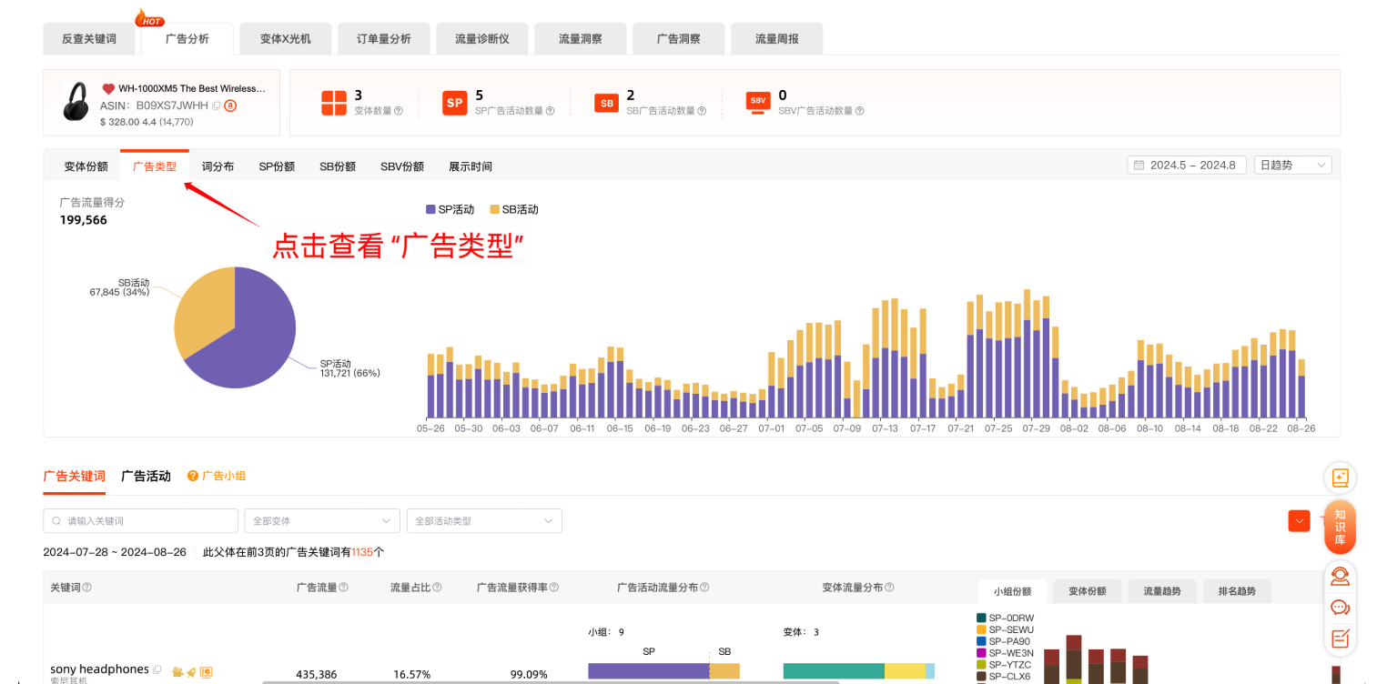Click help icon beside SBV广告活动数量
The image size is (1387, 684).
click(x=859, y=111)
